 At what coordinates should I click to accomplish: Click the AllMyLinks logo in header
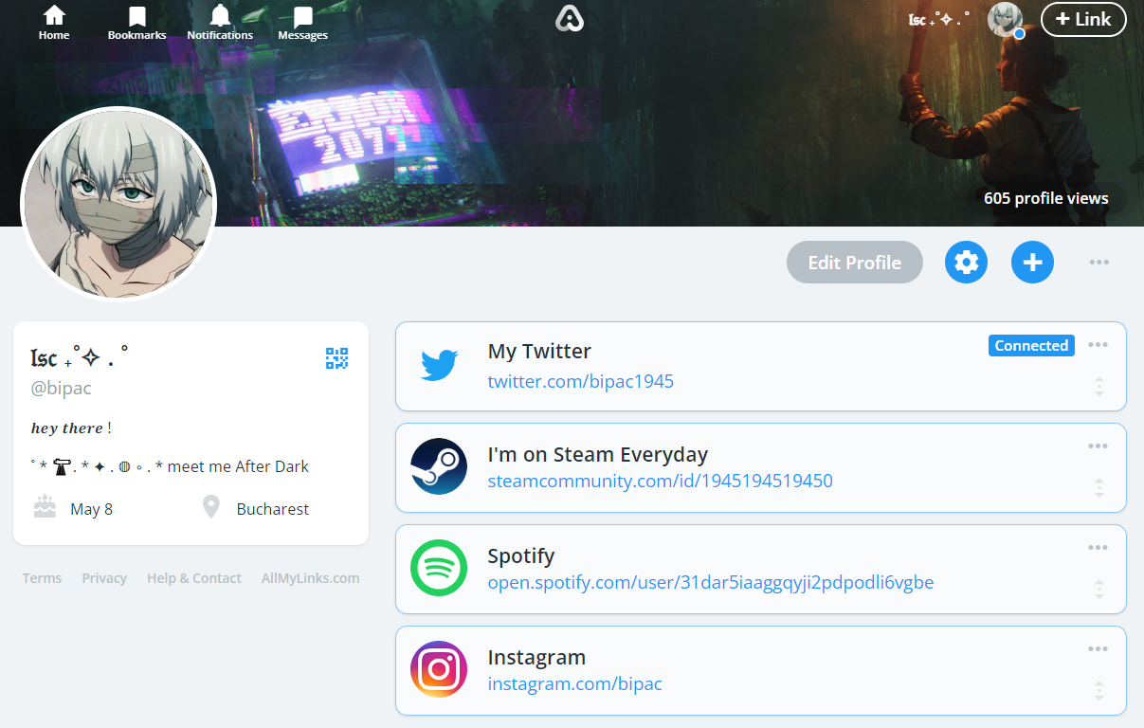pos(569,18)
